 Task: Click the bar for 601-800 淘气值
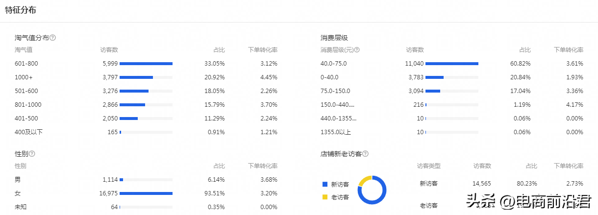(x=146, y=64)
